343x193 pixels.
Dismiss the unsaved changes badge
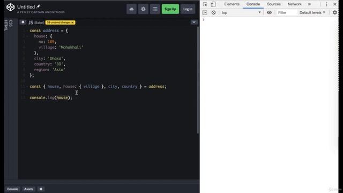coord(72,23)
